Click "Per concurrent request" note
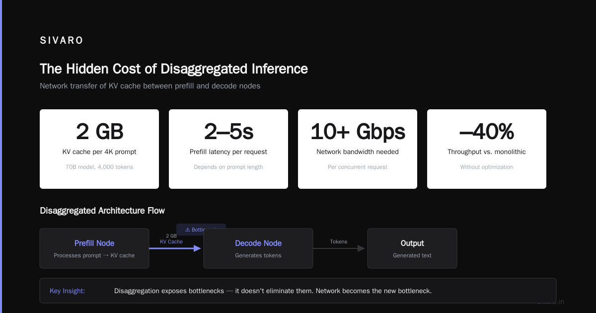Image resolution: width=596 pixels, height=313 pixels. pyautogui.click(x=358, y=167)
